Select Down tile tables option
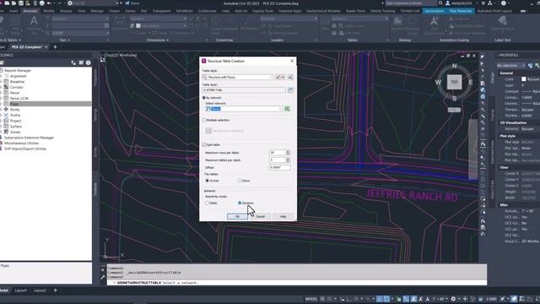540x304 pixels. [240, 181]
